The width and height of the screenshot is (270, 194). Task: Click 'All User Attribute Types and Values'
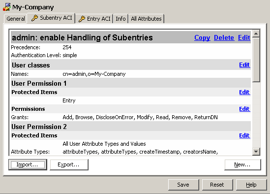pyautogui.click(x=104, y=144)
